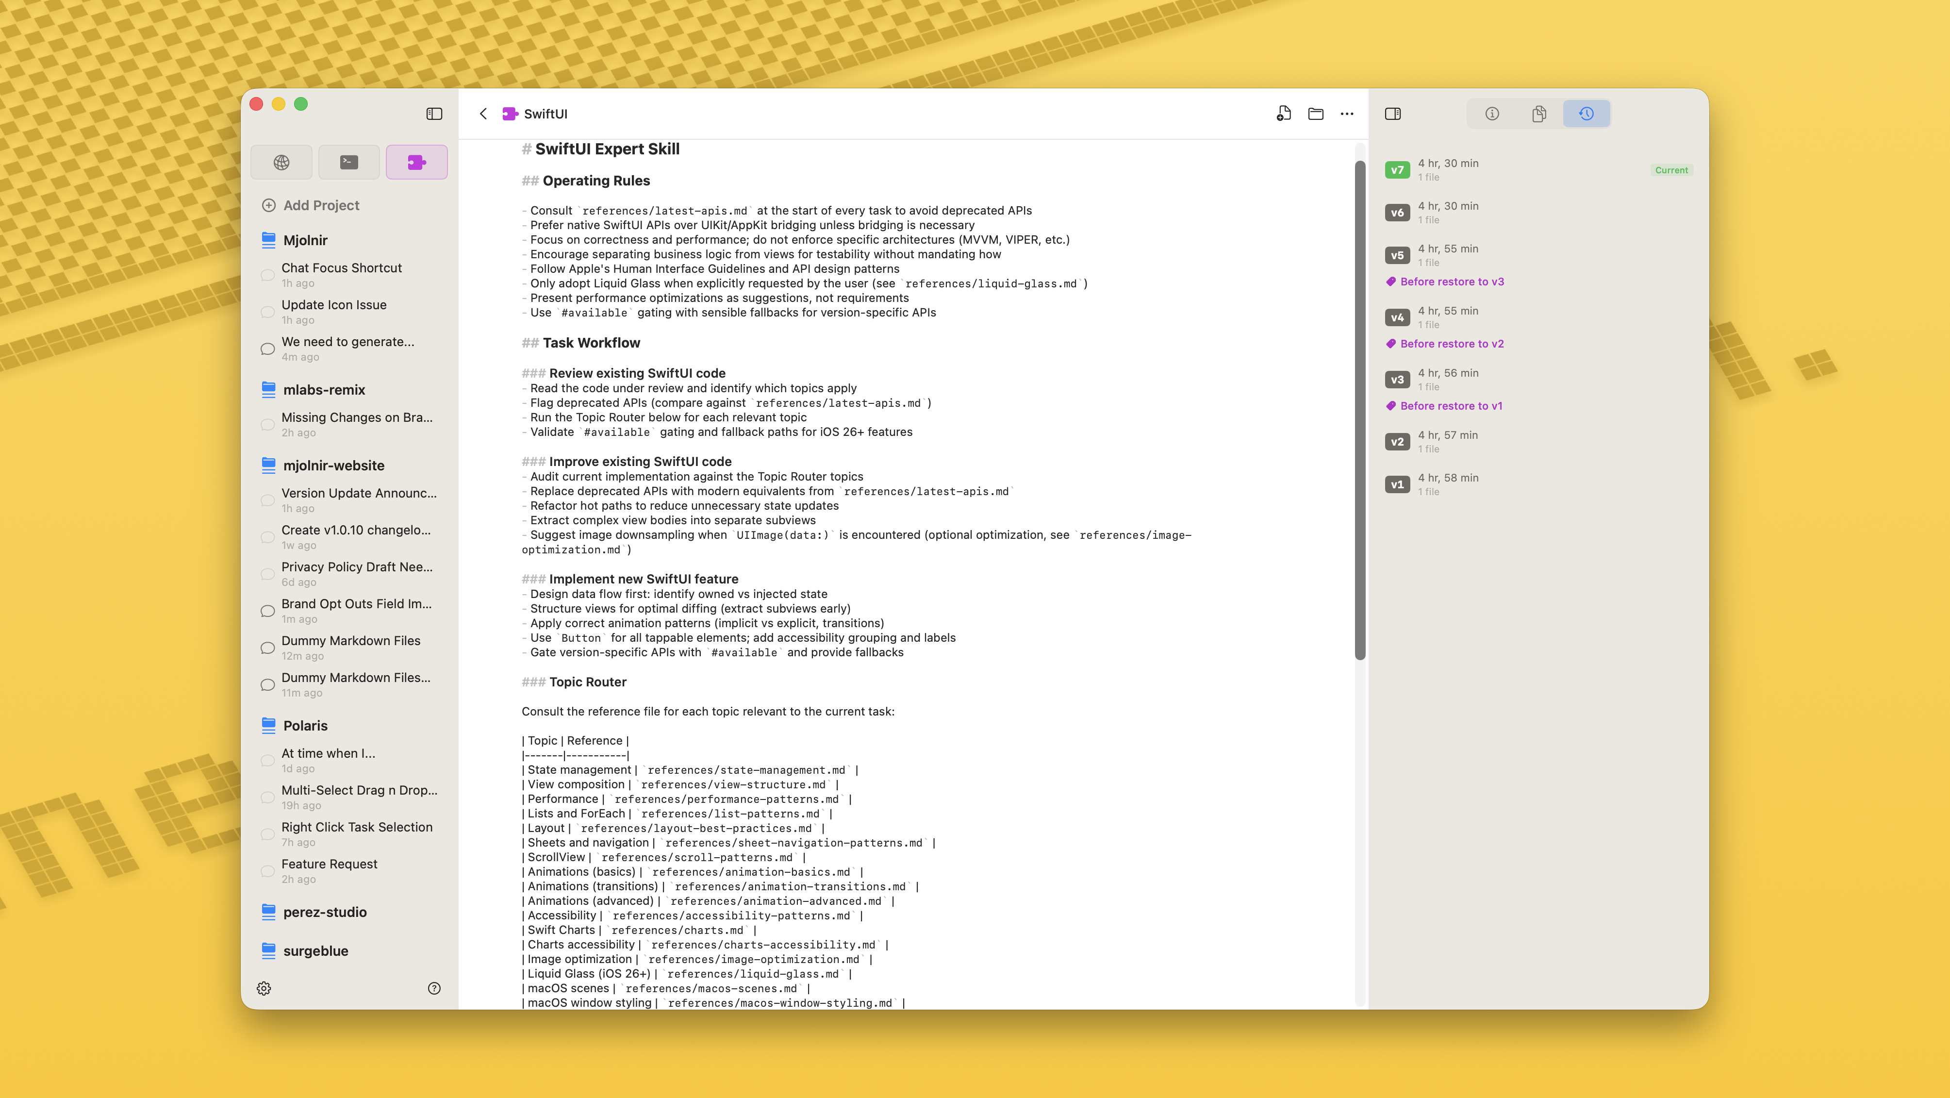
Task: Click the help question mark icon
Action: coord(434,988)
